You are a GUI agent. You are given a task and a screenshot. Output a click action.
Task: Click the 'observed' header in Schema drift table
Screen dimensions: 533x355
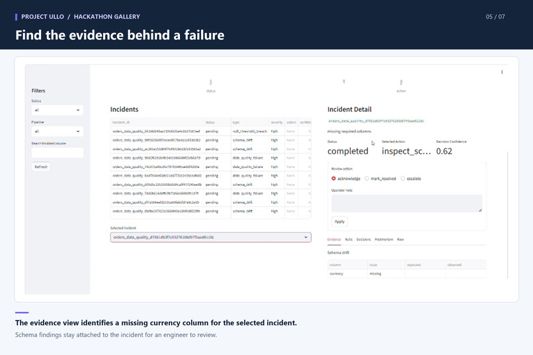pyautogui.click(x=466, y=264)
